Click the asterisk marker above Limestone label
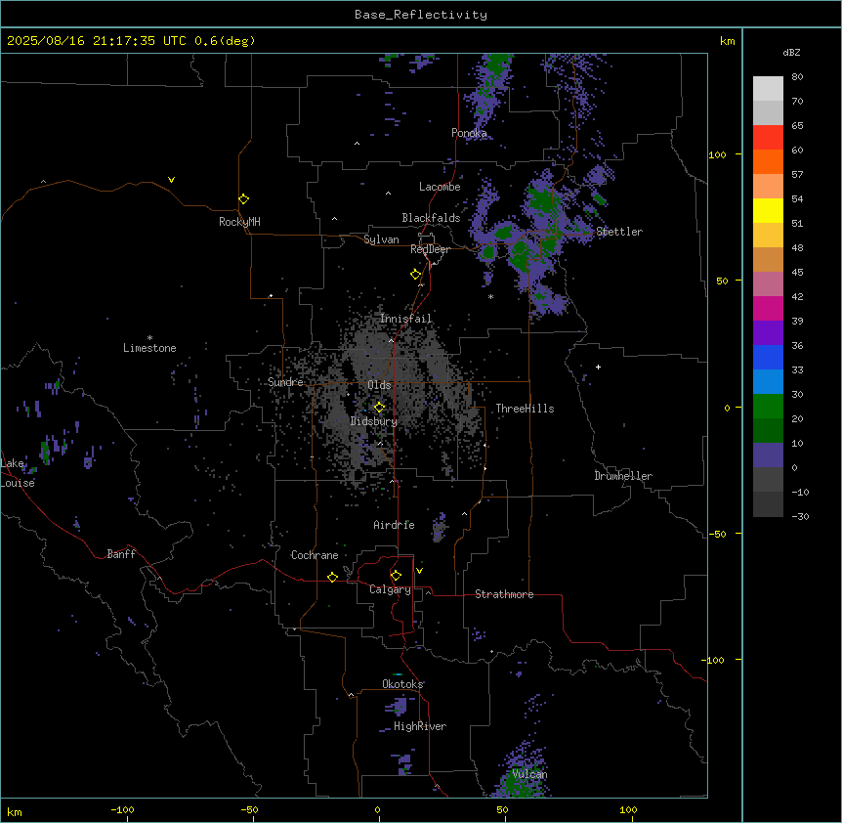Screen dimensions: 842x823 click(149, 337)
